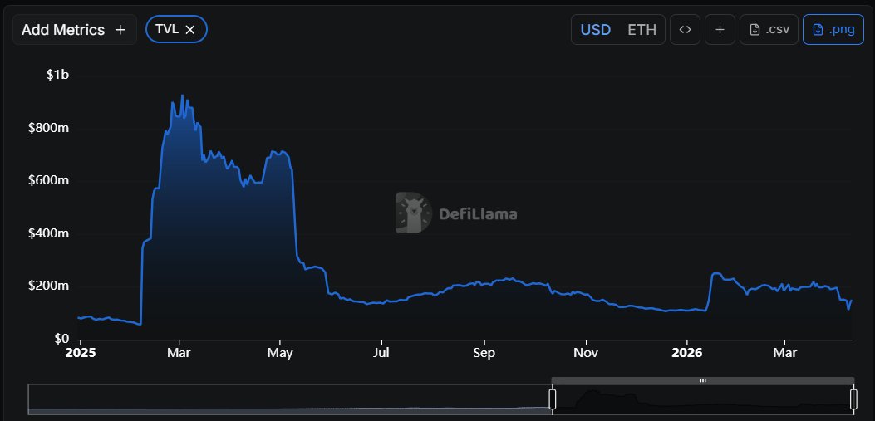The image size is (875, 421).
Task: Click inside the selected overview window
Action: (x=703, y=401)
